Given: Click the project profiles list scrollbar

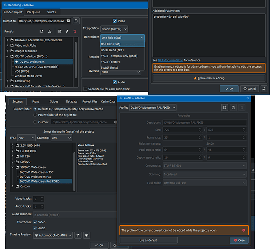Looking at the screenshot, I should [74, 171].
